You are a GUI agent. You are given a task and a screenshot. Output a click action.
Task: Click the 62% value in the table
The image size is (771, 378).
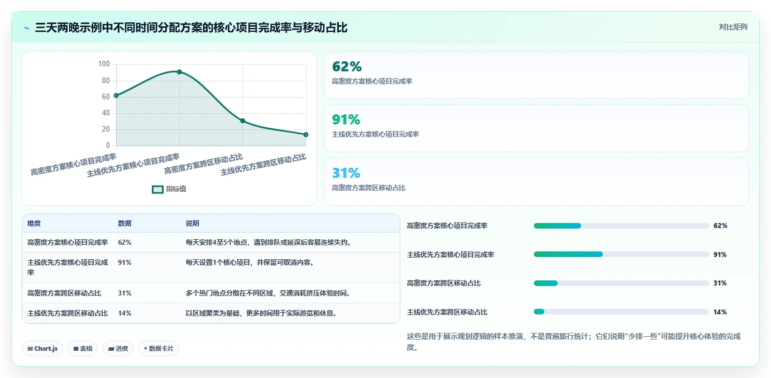coord(124,243)
